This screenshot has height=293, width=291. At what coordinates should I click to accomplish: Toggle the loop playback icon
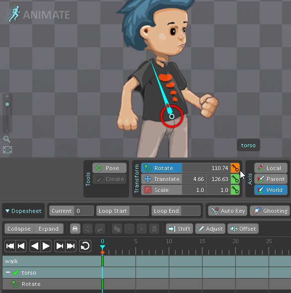pyautogui.click(x=85, y=246)
